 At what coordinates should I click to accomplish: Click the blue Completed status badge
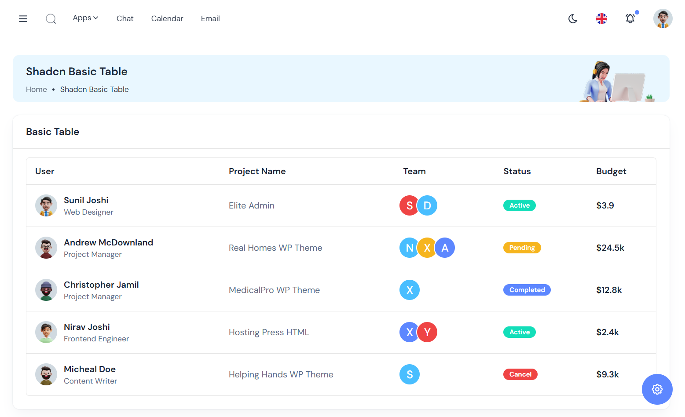coord(527,290)
